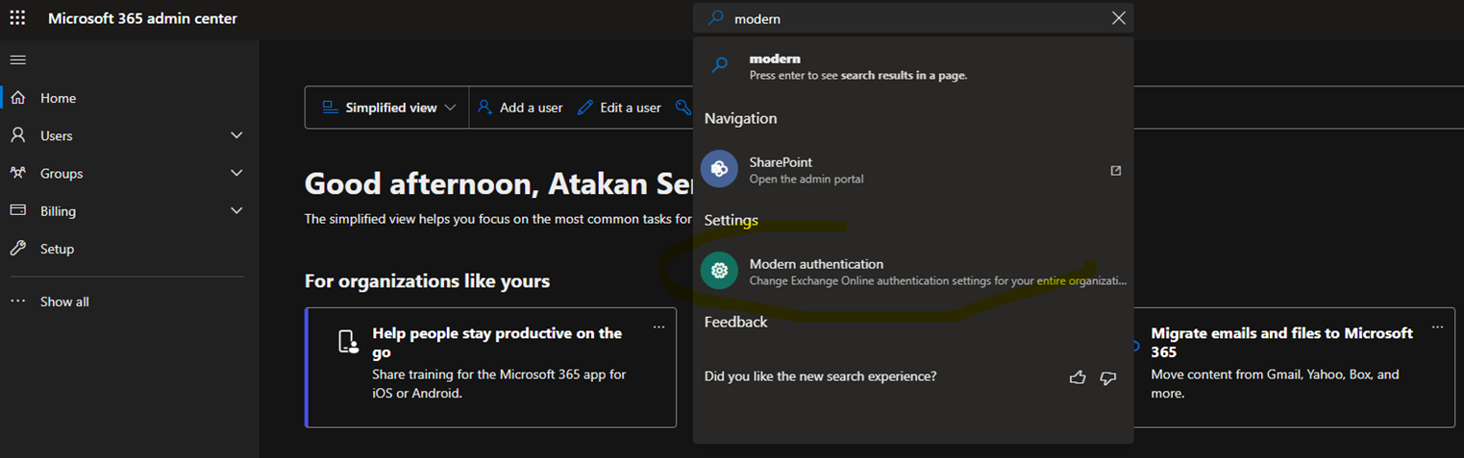Click the Modern authentication gear icon
1464x458 pixels.
[x=719, y=271]
